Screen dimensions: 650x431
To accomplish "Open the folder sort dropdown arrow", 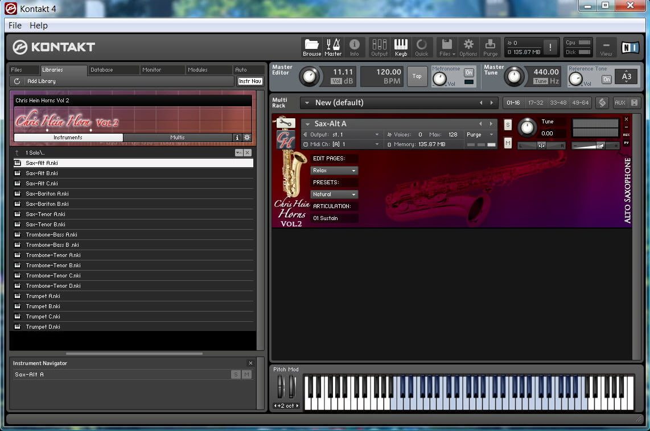I will click(239, 153).
